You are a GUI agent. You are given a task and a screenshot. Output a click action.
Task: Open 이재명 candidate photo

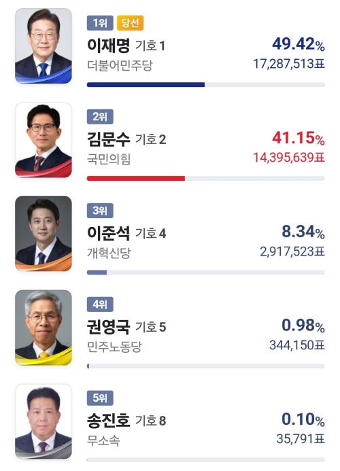click(44, 46)
